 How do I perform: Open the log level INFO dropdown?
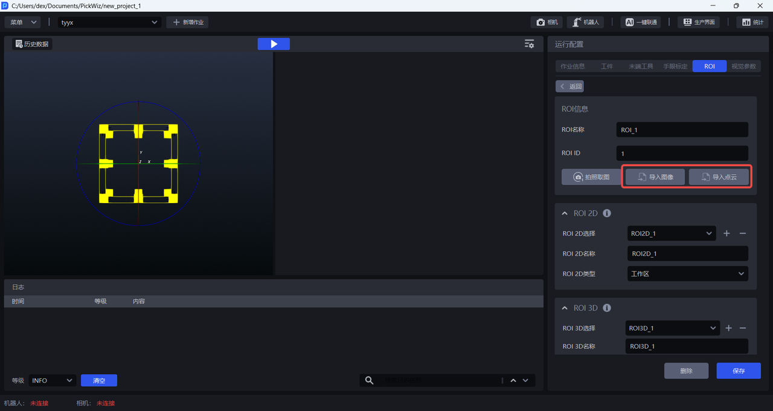point(52,380)
